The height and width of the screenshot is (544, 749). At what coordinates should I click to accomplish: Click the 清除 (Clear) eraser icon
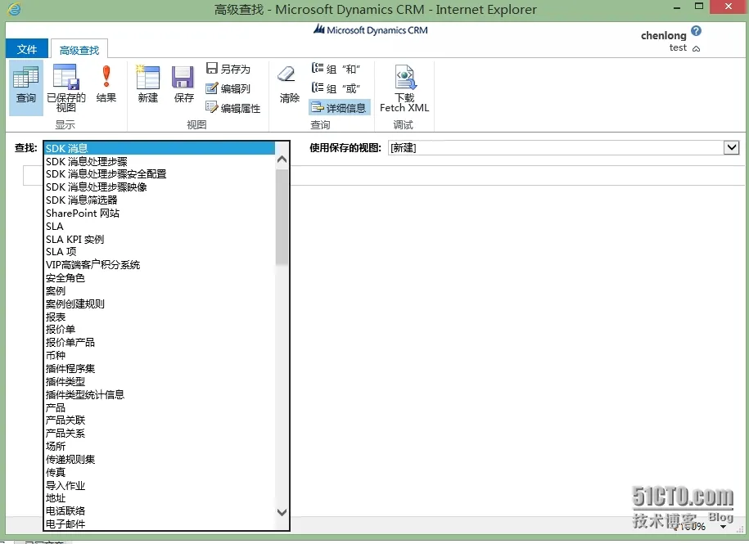click(289, 84)
